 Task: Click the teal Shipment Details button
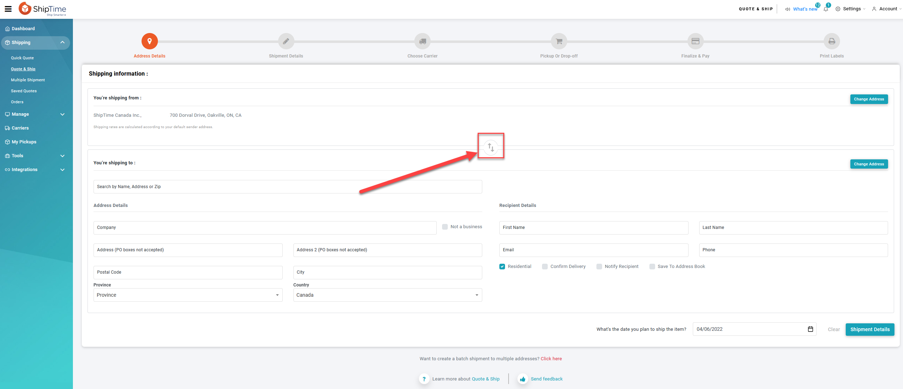point(870,329)
